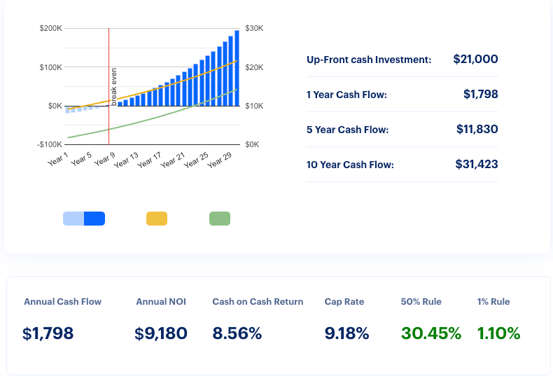
Task: Select the Up-Front cash Investment row
Action: point(402,60)
